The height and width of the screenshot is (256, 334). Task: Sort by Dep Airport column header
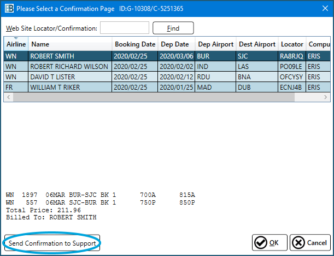click(x=215, y=44)
